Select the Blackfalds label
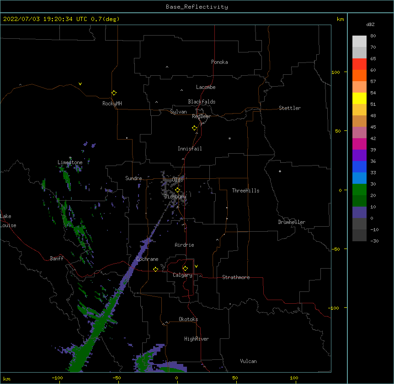Image resolution: width=394 pixels, height=384 pixels. click(x=202, y=102)
